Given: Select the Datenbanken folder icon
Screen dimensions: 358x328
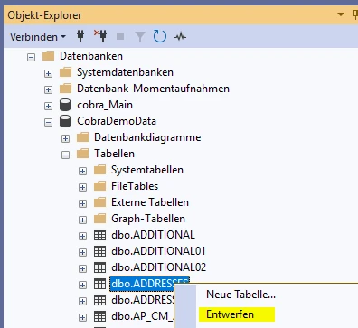Looking at the screenshot, I should (48, 56).
